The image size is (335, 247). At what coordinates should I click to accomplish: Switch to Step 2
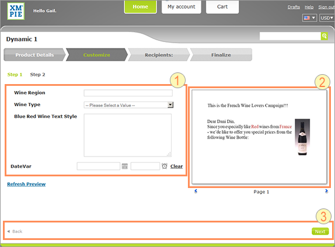pos(37,75)
